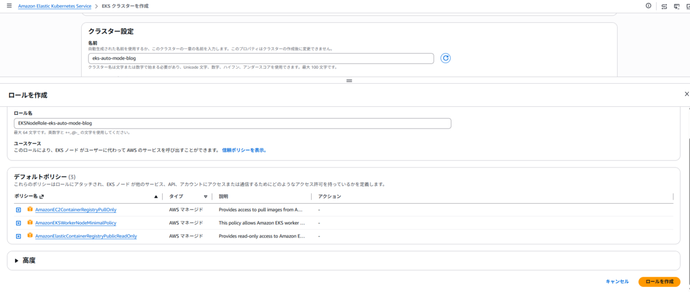Click AWS マネージド in AmazonEKSWorkerNodeMinimalPolicy row
This screenshot has width=690, height=292.
pyautogui.click(x=186, y=223)
